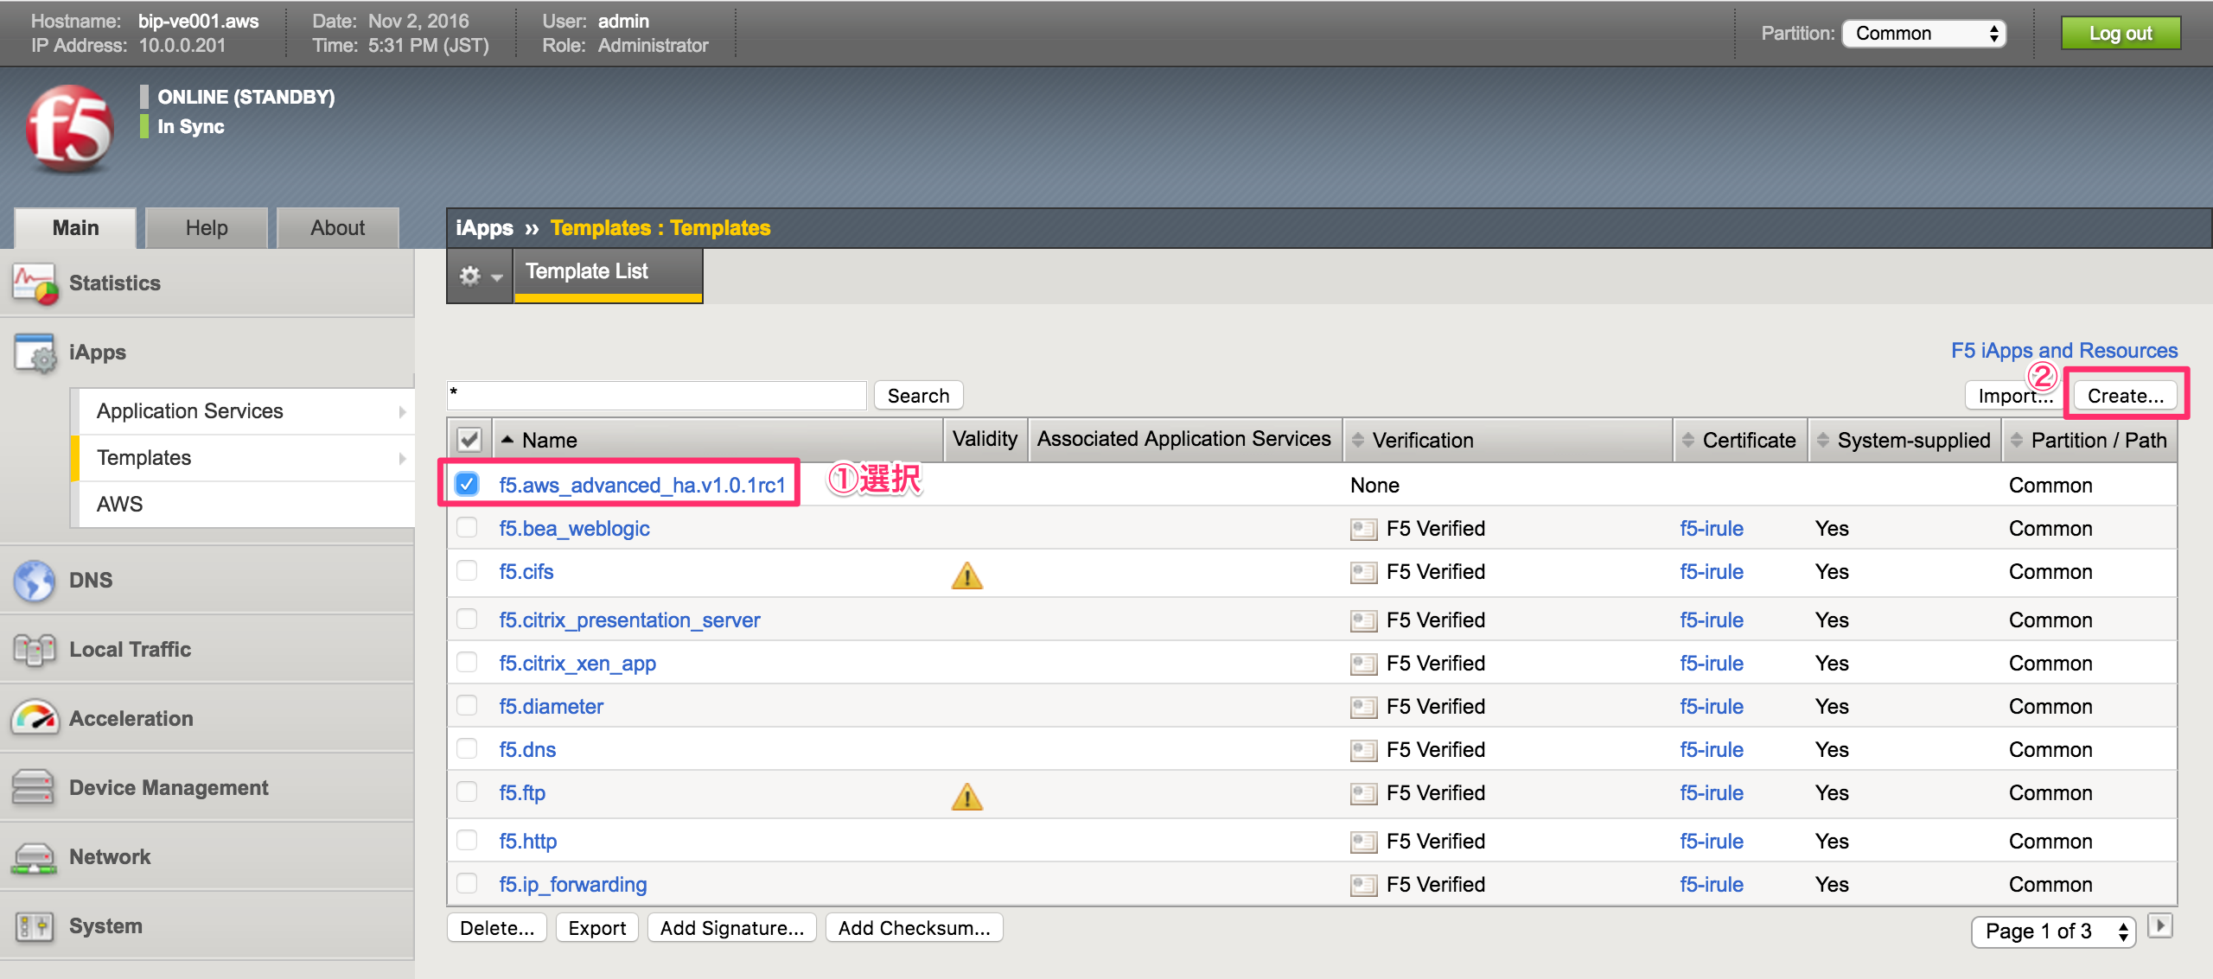Check the f5.citrix_xen_app checkbox
Image resolution: width=2213 pixels, height=979 pixels.
pyautogui.click(x=467, y=662)
